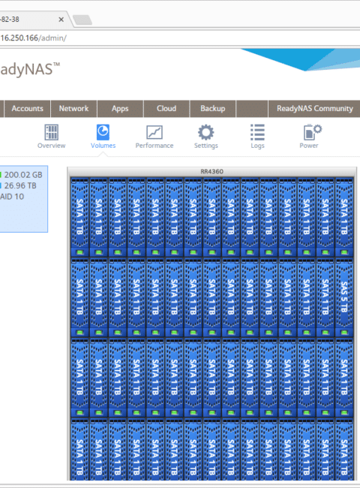360x488 pixels.
Task: Select the volume panel showing 26.96 TB
Action: [x=24, y=199]
